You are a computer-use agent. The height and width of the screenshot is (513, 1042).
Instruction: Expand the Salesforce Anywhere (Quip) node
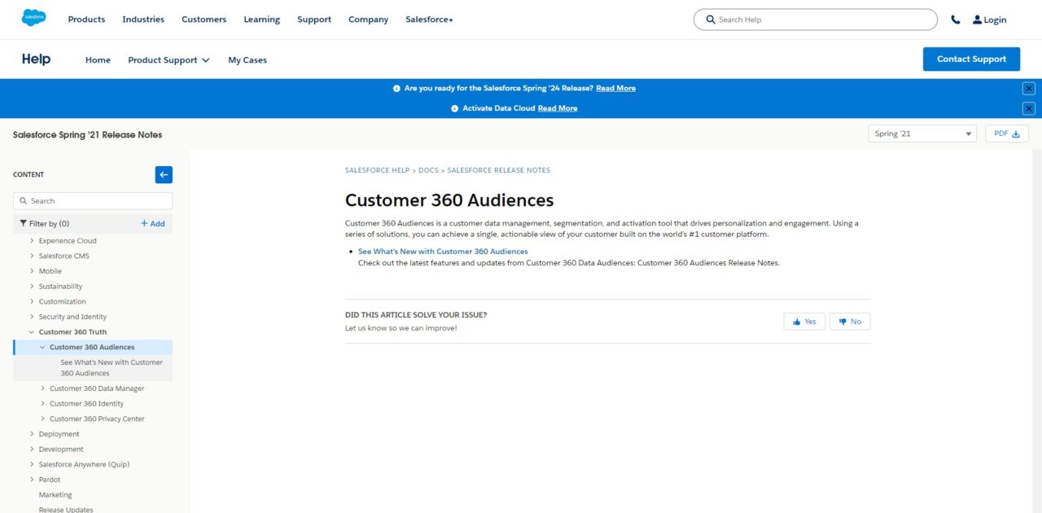pos(32,464)
